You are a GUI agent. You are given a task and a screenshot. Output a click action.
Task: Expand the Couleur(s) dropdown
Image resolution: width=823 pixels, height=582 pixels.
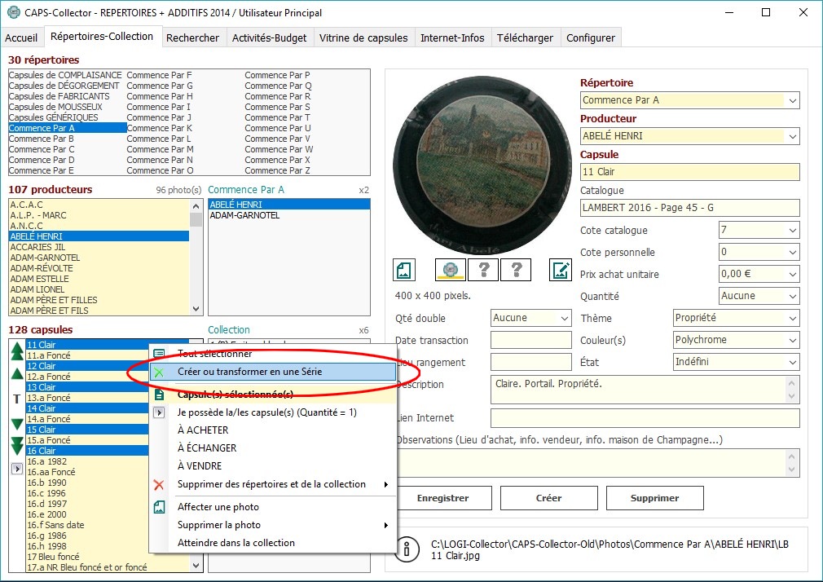(x=793, y=341)
